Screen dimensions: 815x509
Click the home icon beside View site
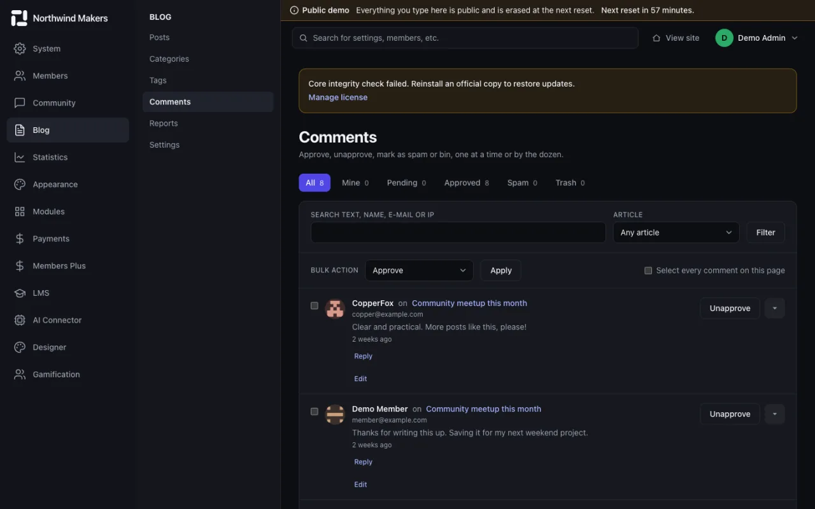(656, 38)
